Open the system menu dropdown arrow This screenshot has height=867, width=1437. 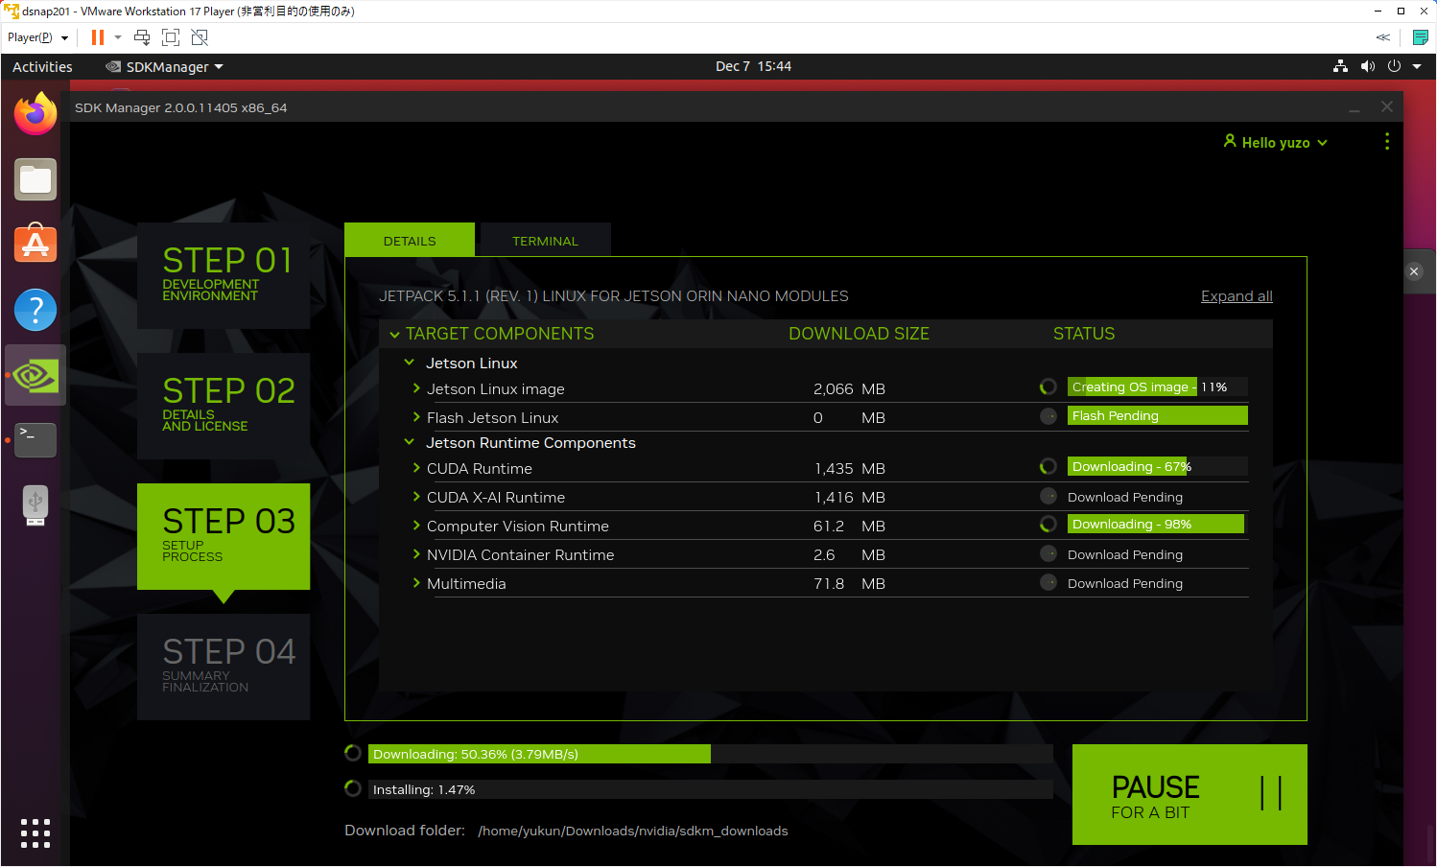click(1417, 66)
